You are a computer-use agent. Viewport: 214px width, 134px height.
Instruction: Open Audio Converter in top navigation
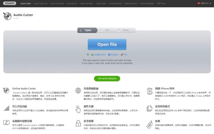(57, 4)
